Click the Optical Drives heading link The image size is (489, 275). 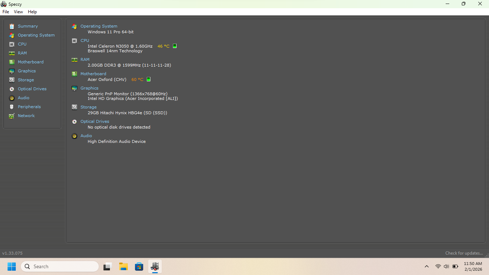95,121
